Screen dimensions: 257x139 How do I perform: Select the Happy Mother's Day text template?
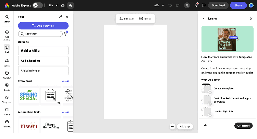pyautogui.click(x=51, y=125)
